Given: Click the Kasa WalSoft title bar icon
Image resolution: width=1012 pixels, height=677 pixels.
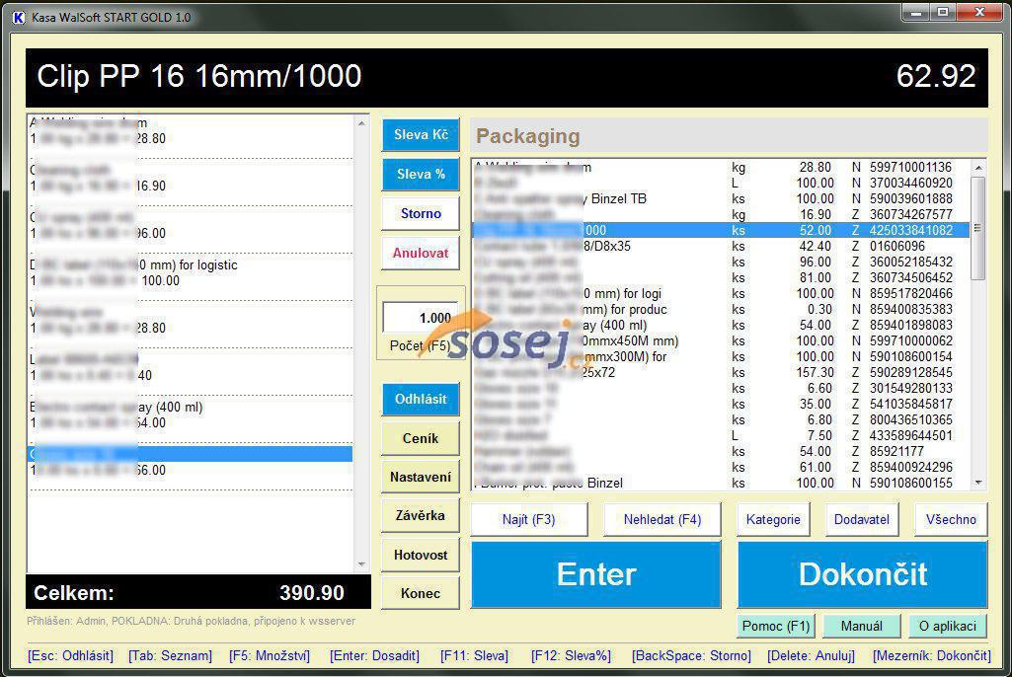Looking at the screenshot, I should click(18, 18).
